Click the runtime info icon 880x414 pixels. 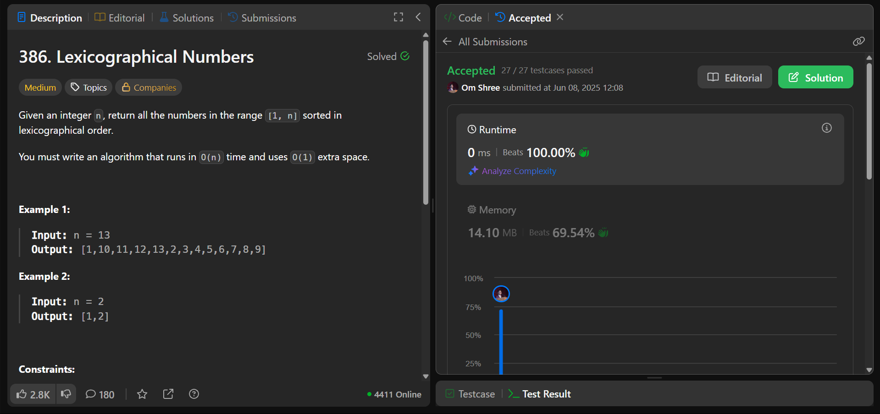(x=827, y=128)
